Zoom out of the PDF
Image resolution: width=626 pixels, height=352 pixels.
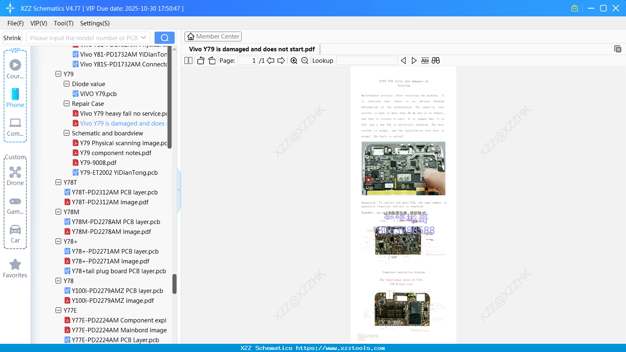click(x=305, y=61)
